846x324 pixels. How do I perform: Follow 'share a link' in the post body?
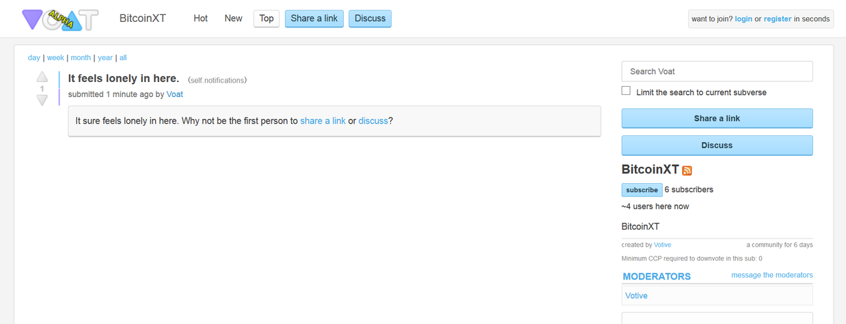pos(323,121)
